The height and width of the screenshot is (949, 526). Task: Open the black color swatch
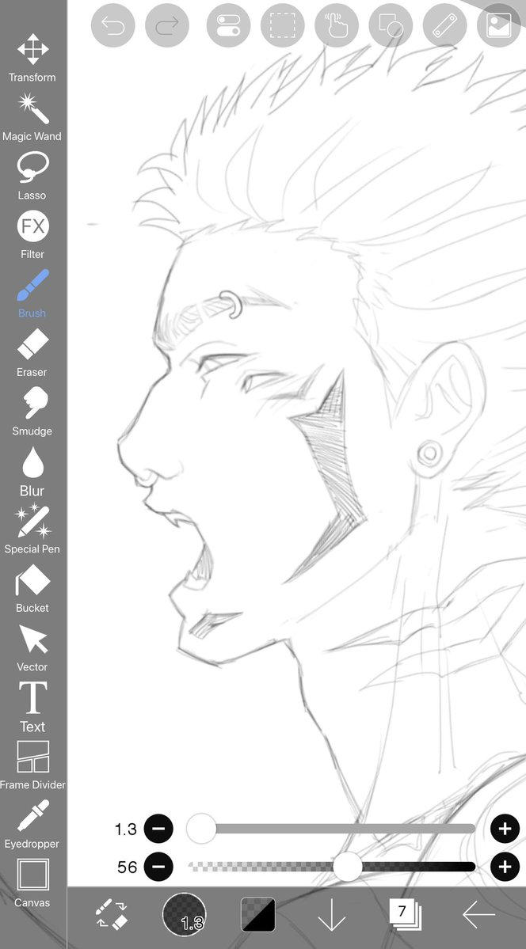[x=258, y=914]
